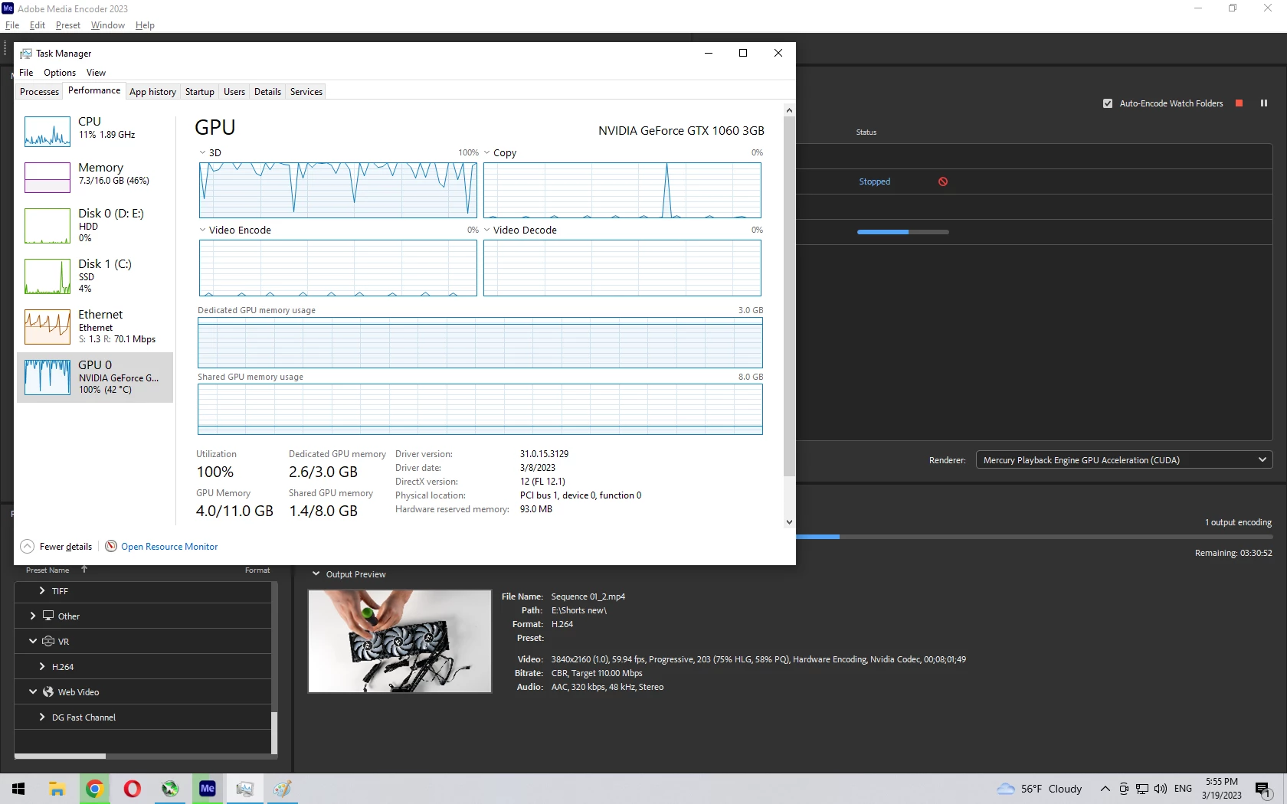Switch to the App history tab
Image resolution: width=1287 pixels, height=804 pixels.
(152, 92)
